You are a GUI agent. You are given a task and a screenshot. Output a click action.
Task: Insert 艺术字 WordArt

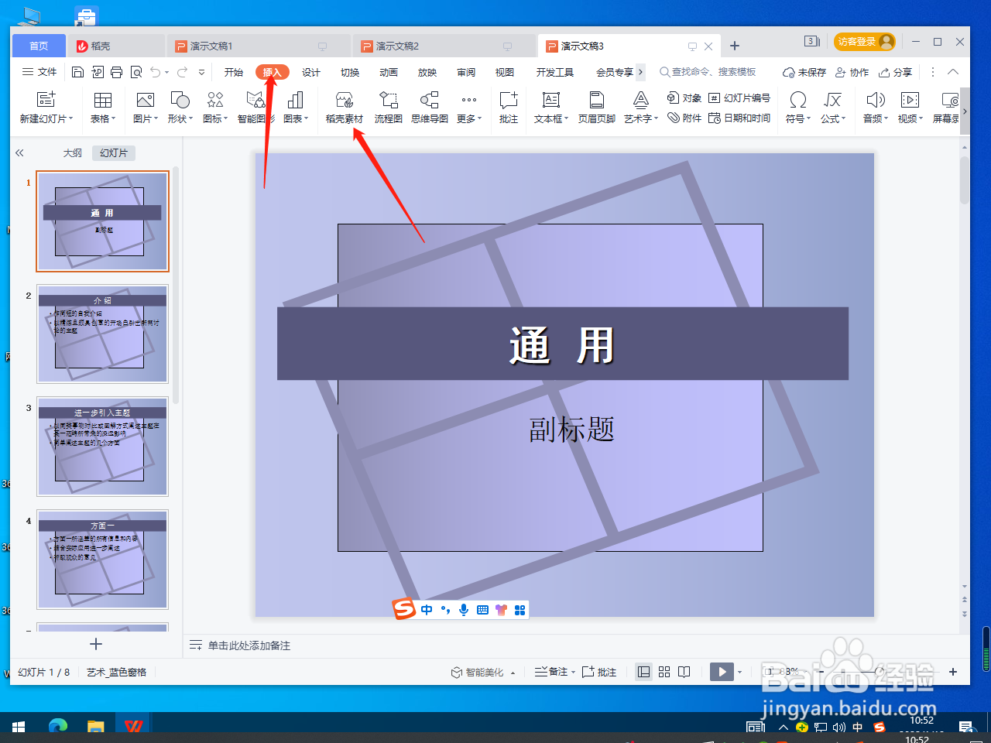coord(639,108)
